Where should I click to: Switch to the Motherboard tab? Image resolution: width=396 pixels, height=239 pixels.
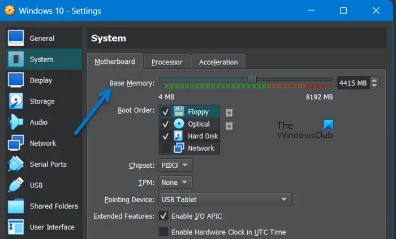click(x=115, y=62)
